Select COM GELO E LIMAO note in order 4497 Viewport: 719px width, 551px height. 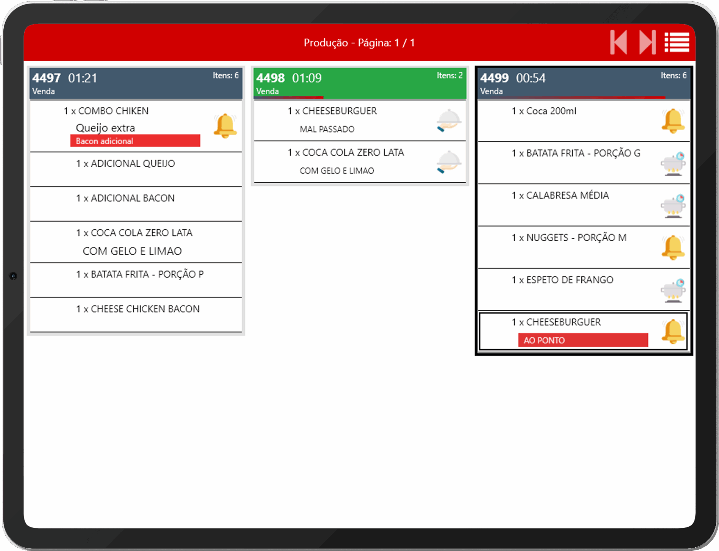click(x=132, y=251)
